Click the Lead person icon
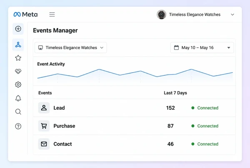Image resolution: width=250 pixels, height=168 pixels. [44, 108]
